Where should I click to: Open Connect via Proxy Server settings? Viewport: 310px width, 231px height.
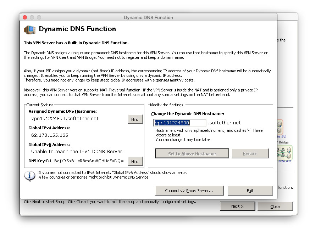(189, 191)
